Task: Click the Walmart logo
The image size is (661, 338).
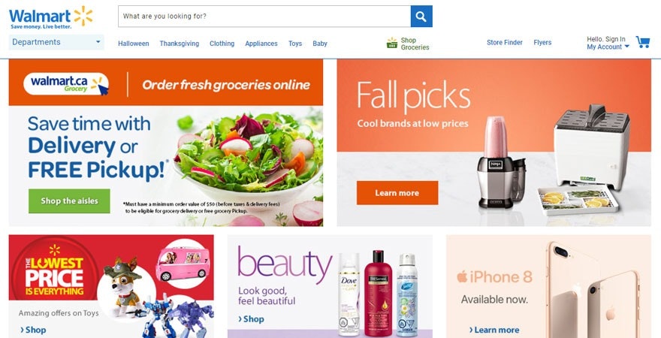Action: [50, 17]
